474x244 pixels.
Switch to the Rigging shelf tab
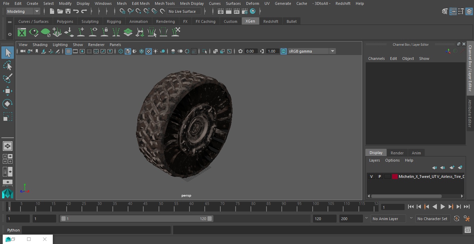pos(114,21)
